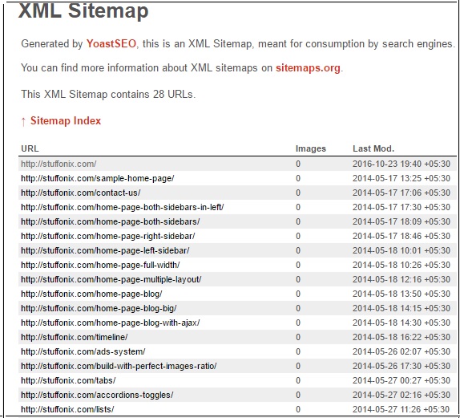Open the http://stuffonix.com/ root URL
The image size is (460, 418).
59,164
